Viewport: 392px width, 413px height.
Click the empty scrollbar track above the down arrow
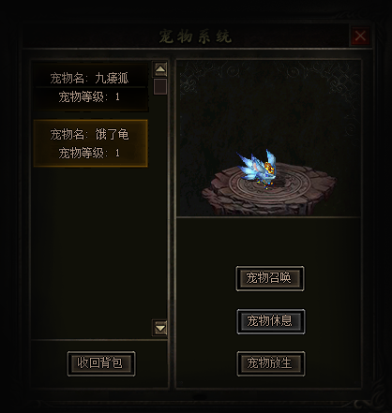coord(160,208)
